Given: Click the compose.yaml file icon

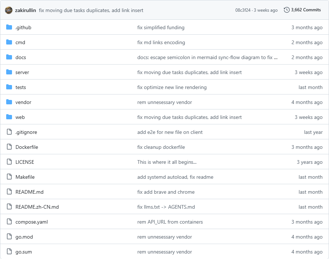Looking at the screenshot, I should tap(9, 222).
